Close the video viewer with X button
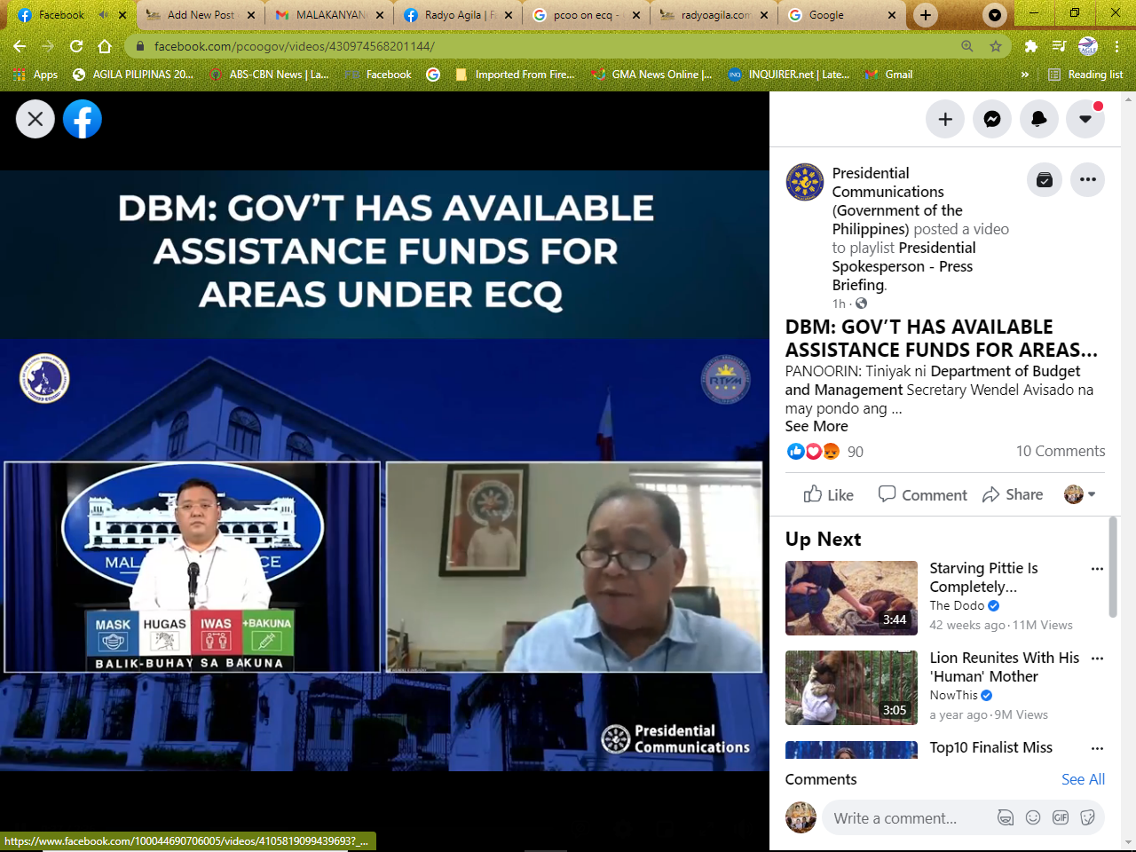Viewport: 1136px width, 852px height. point(35,119)
